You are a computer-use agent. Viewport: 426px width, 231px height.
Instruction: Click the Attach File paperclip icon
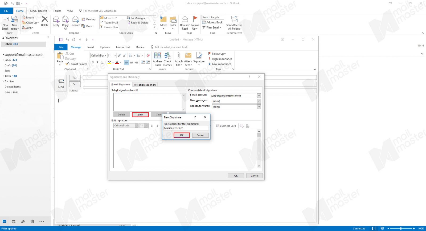179,56
